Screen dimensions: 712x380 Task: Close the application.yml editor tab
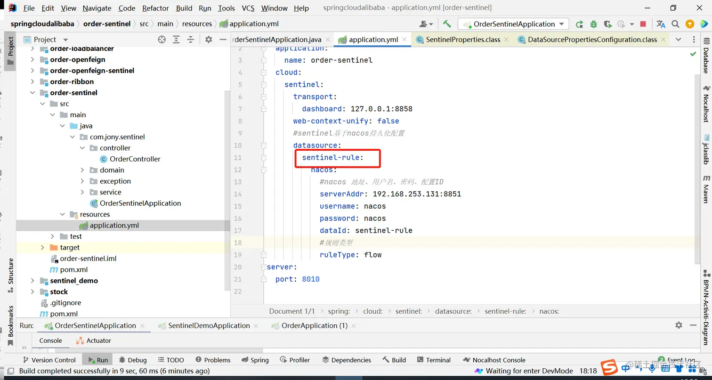point(405,40)
